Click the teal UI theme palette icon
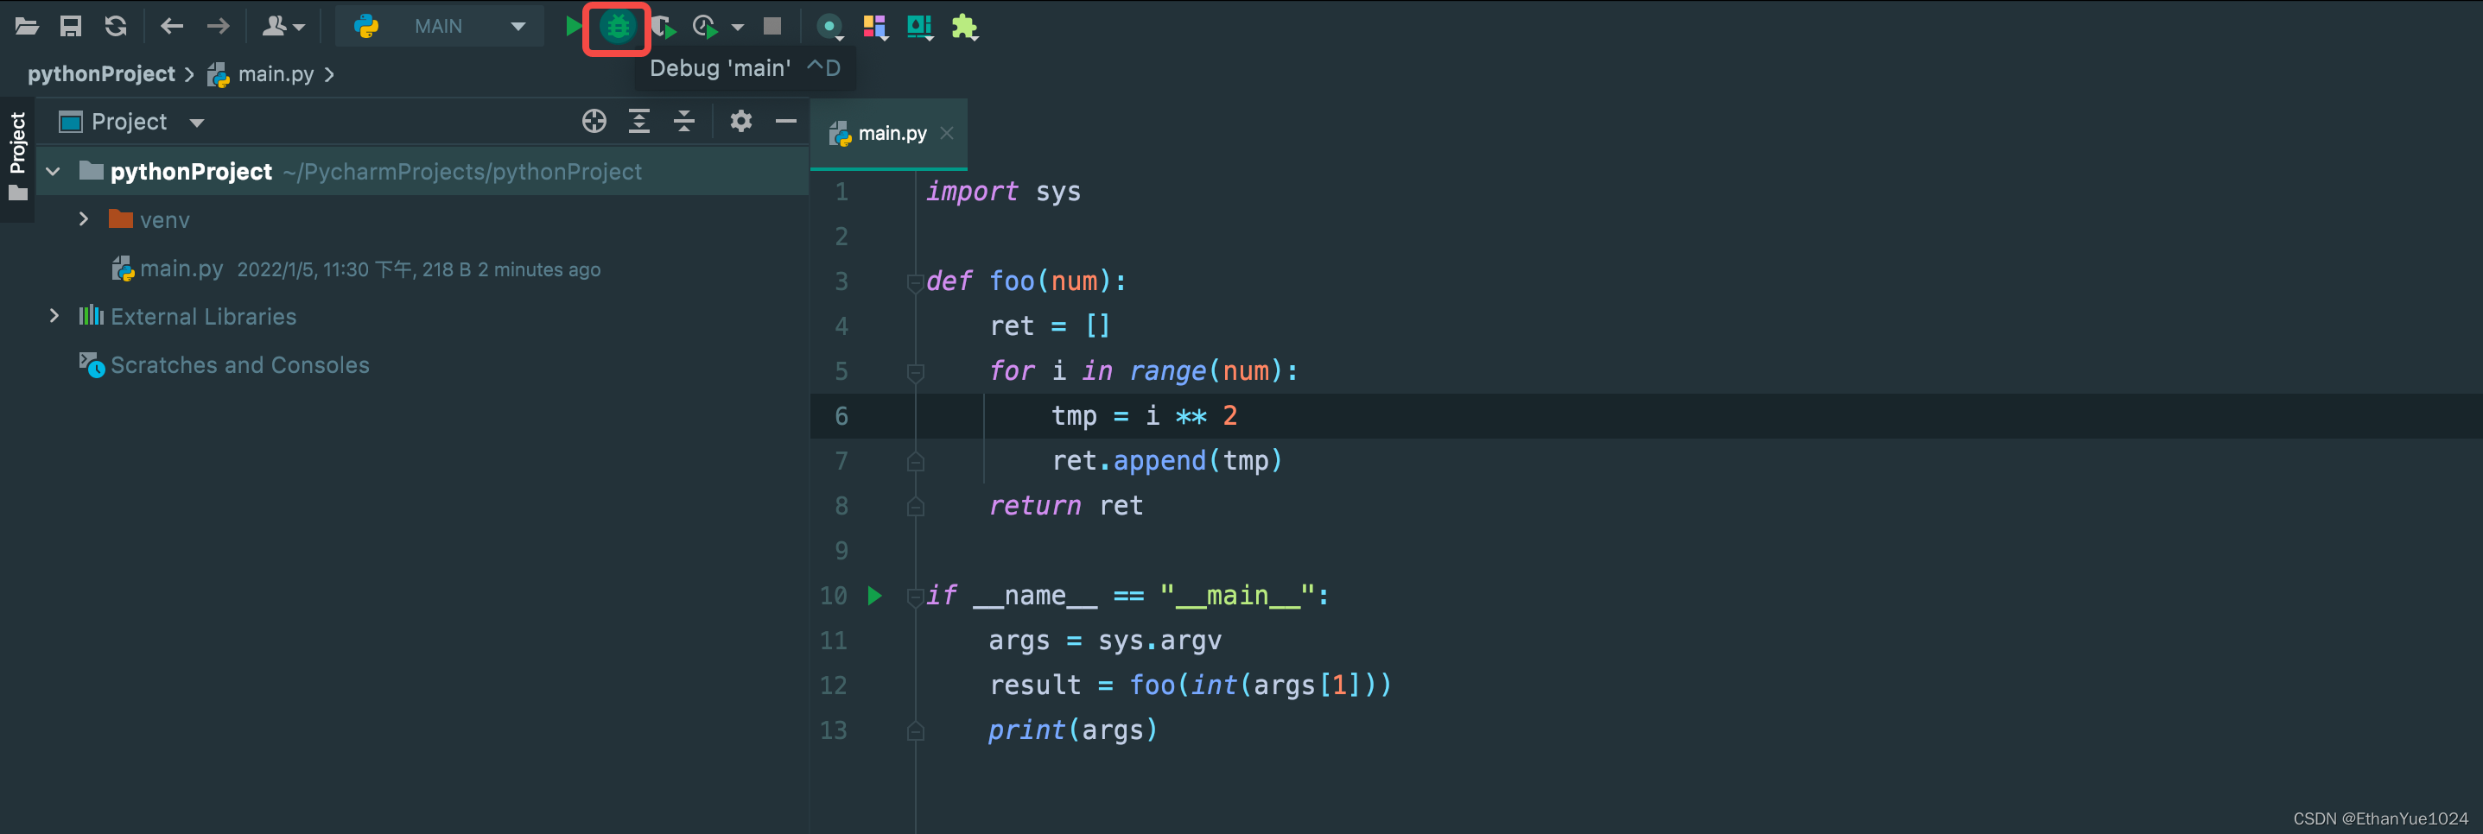The height and width of the screenshot is (834, 2483). coord(919,27)
